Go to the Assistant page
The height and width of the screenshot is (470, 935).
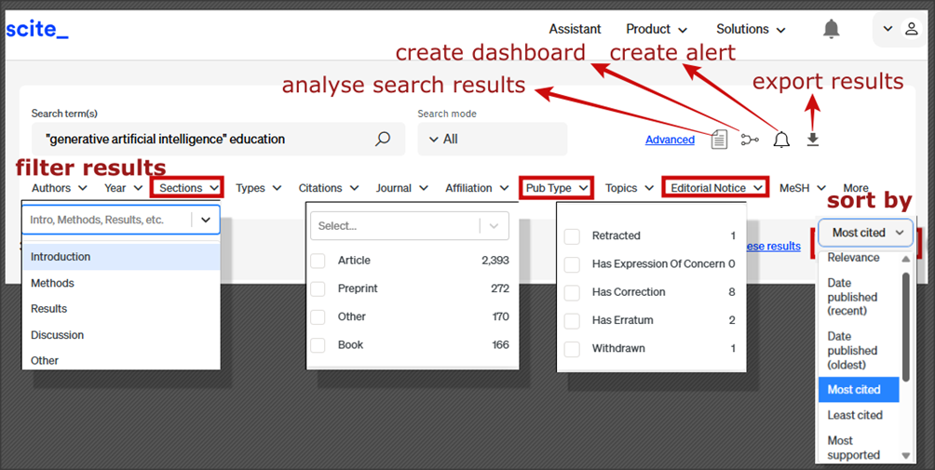pos(575,30)
